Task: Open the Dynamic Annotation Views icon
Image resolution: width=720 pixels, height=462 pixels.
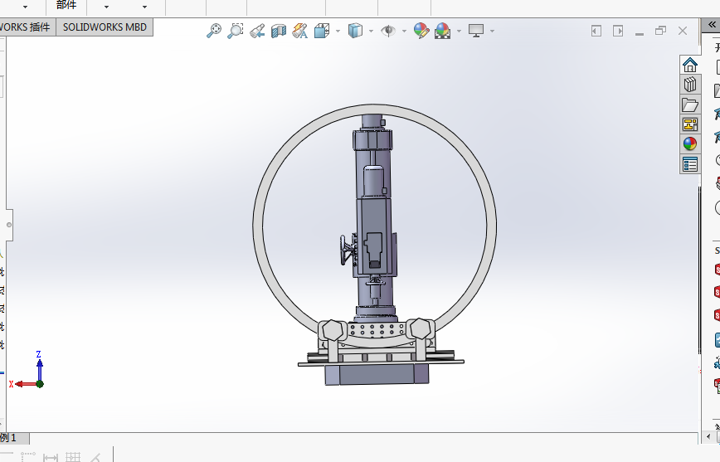Action: tap(300, 31)
